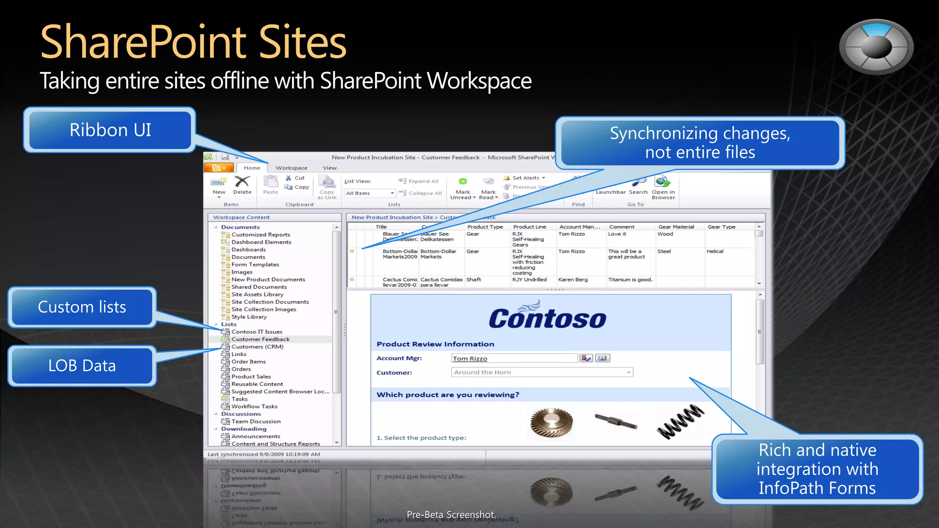Click the Set Alerts bell icon
939x528 pixels.
point(507,178)
